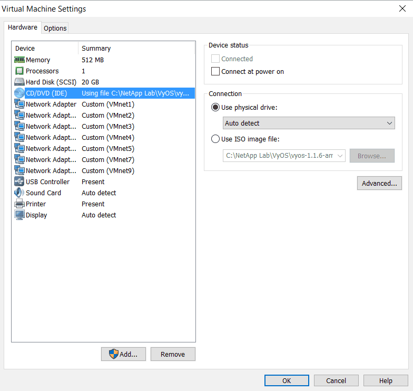Select the VMnet1 Network Adapter icon
This screenshot has height=391, width=413.
[x=19, y=104]
